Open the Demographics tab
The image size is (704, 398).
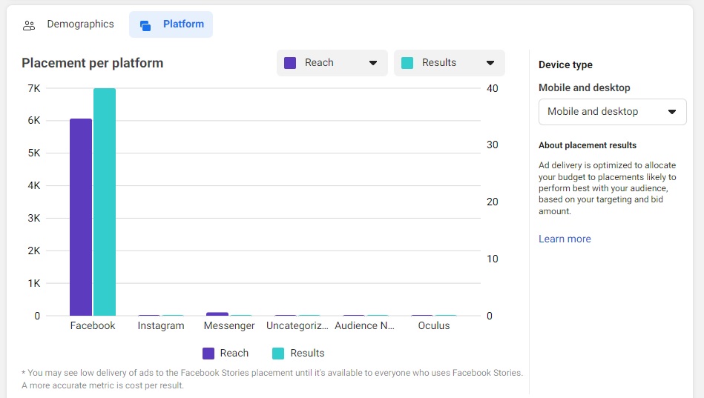click(80, 24)
